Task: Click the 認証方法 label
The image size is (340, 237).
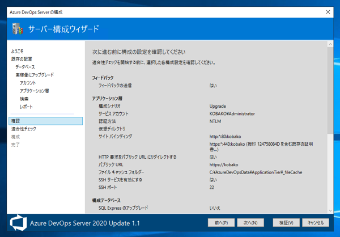Action: coord(107,121)
